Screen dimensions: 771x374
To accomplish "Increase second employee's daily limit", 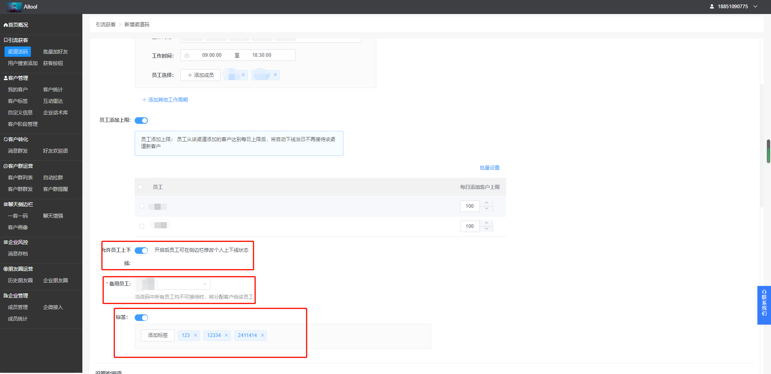I will [486, 223].
